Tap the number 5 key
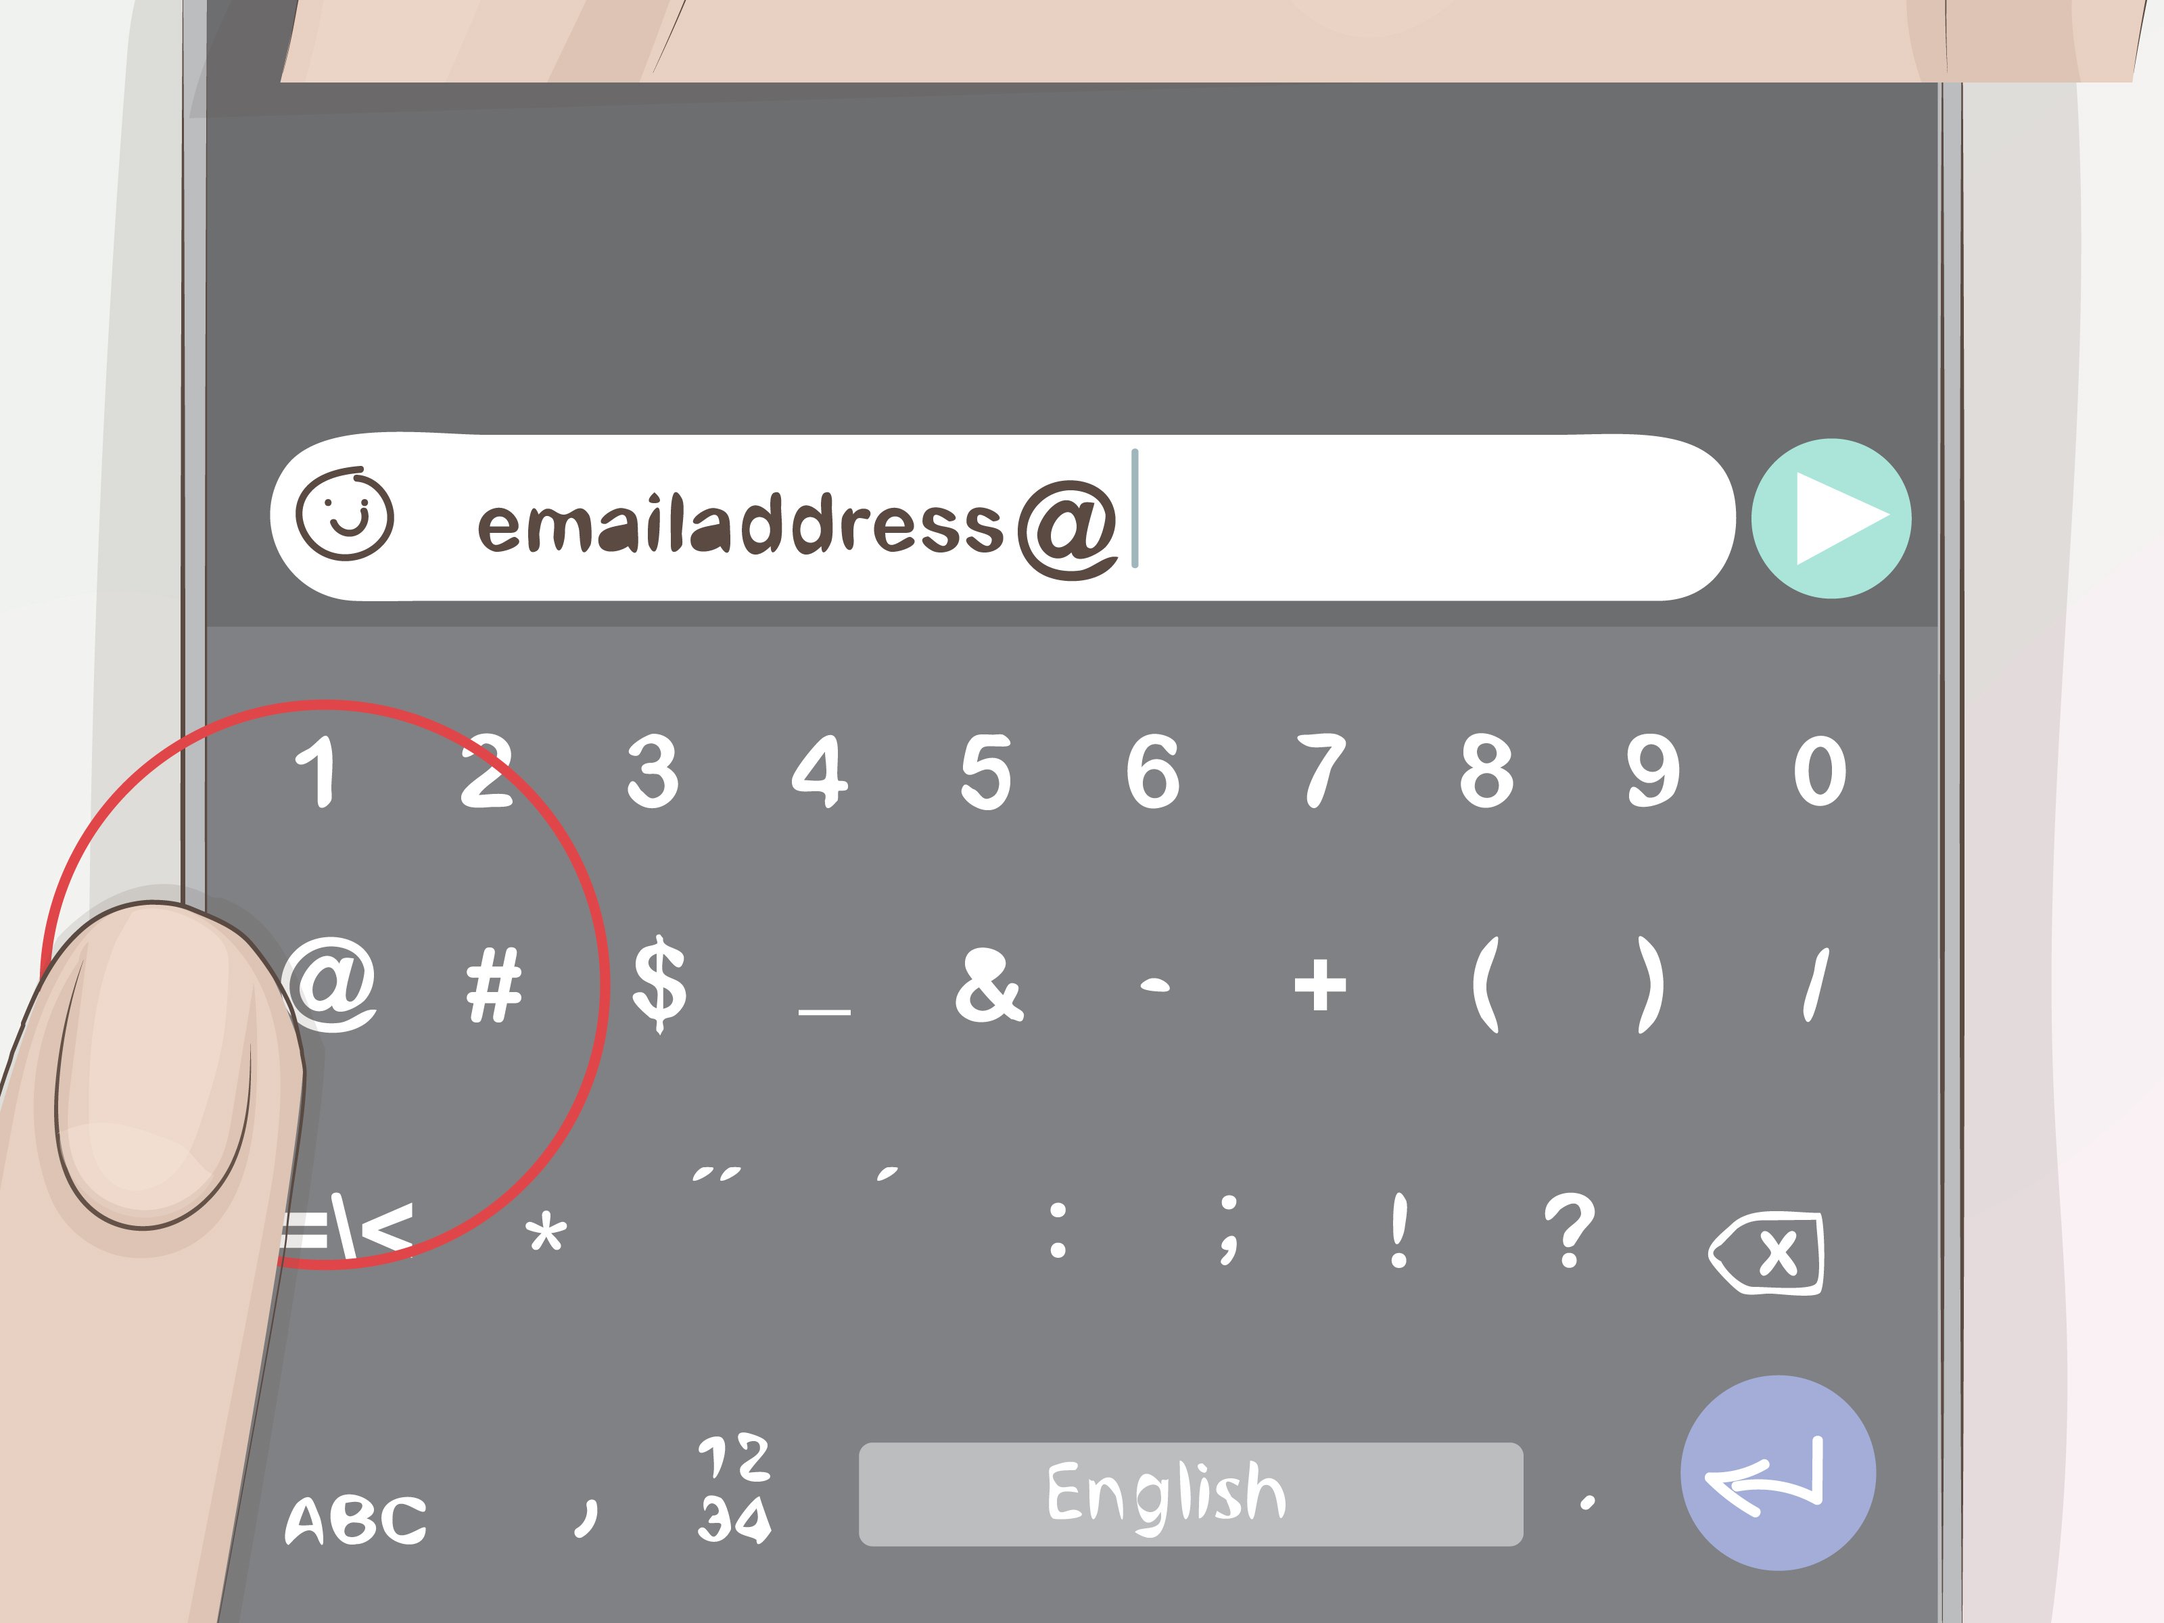Image resolution: width=2164 pixels, height=1623 pixels. (x=985, y=772)
